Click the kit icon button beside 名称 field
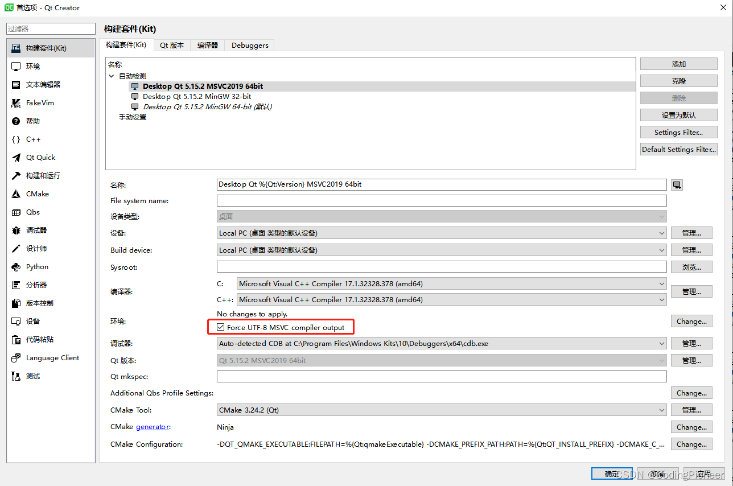 [677, 185]
